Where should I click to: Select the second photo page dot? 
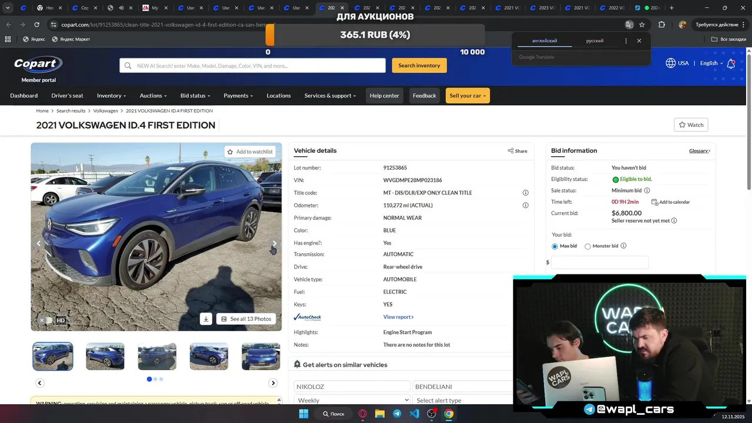click(155, 379)
